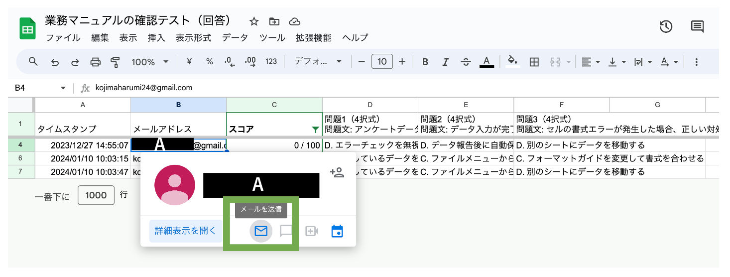Increase font size with plus button

(x=402, y=62)
